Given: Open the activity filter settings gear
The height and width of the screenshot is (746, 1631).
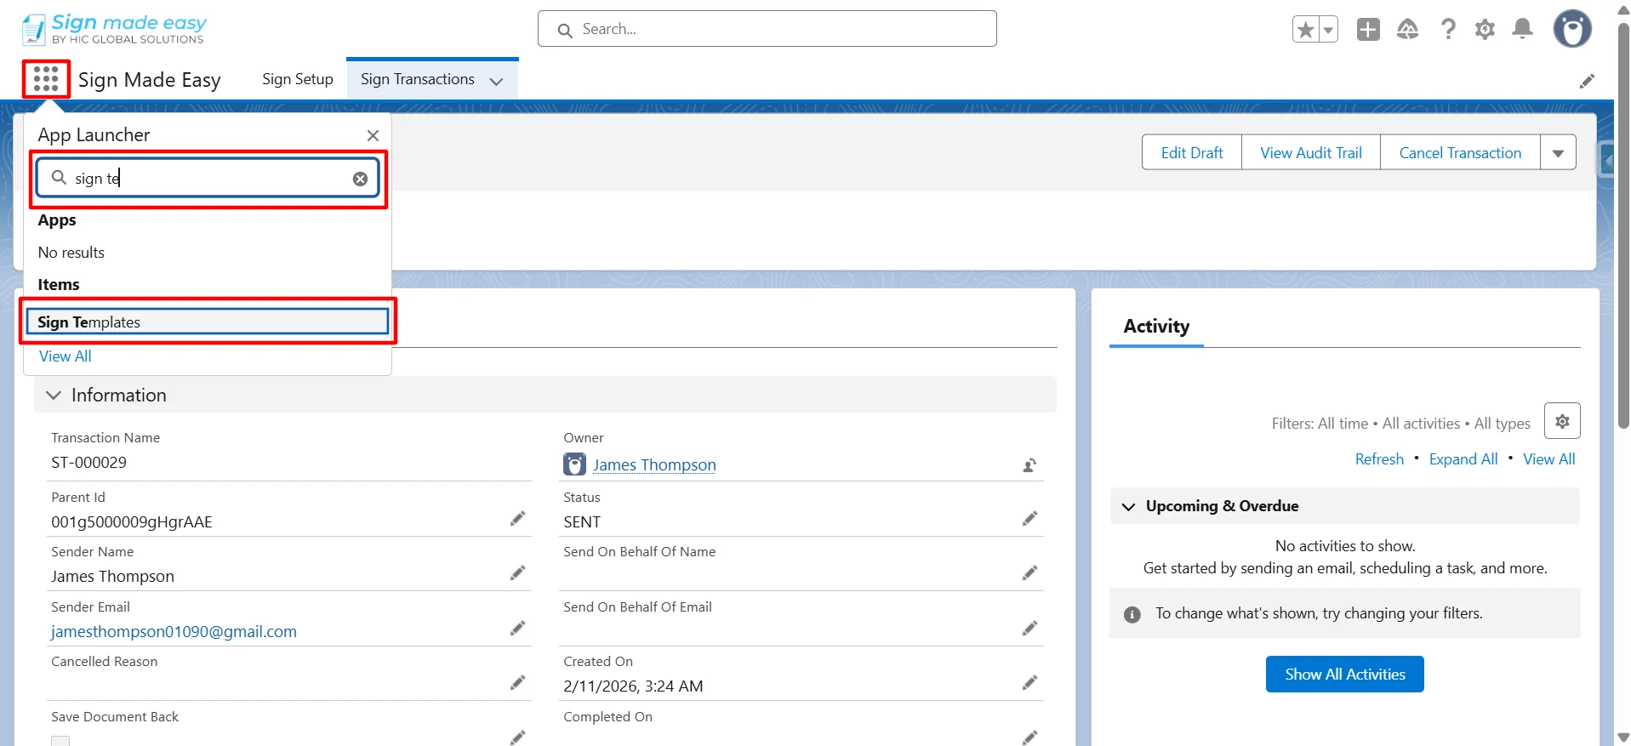Looking at the screenshot, I should [1562, 421].
